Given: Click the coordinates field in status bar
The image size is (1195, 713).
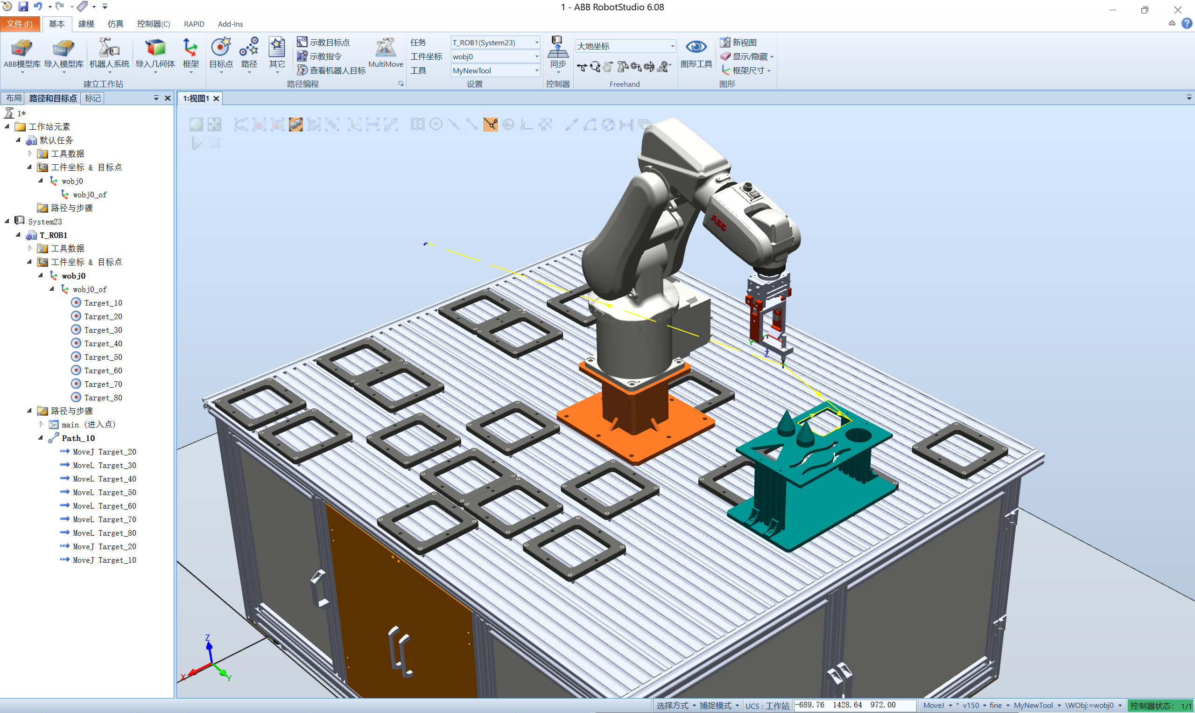Looking at the screenshot, I should (855, 705).
